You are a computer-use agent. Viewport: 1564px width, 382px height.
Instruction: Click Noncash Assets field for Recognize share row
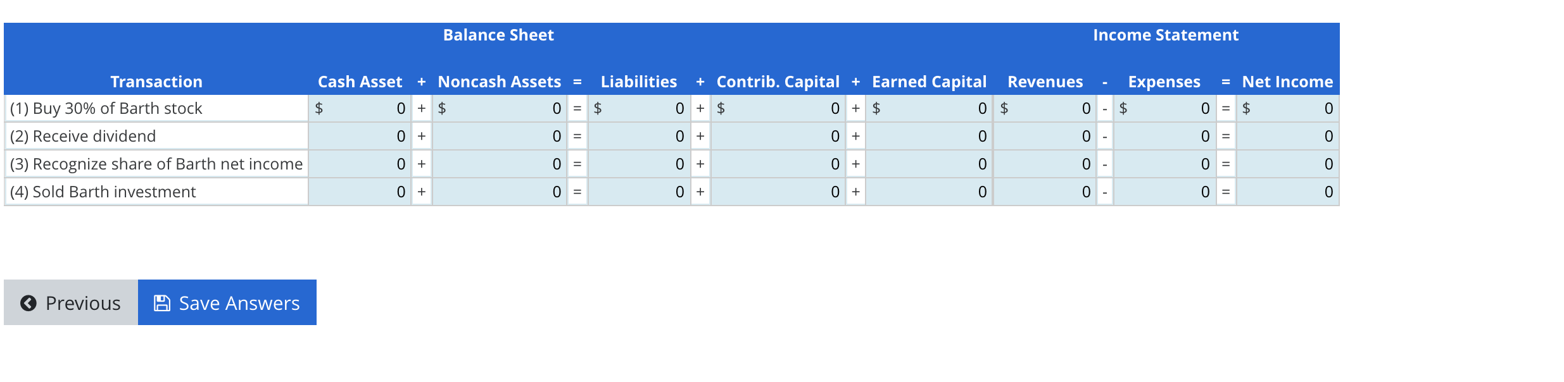tap(500, 163)
